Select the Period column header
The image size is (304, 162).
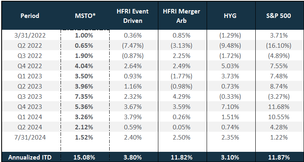click(x=30, y=16)
